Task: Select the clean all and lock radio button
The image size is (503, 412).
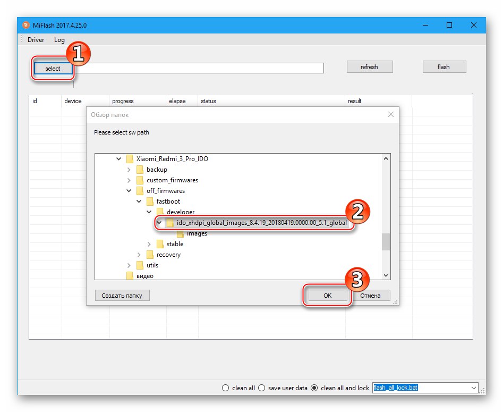Action: point(314,388)
